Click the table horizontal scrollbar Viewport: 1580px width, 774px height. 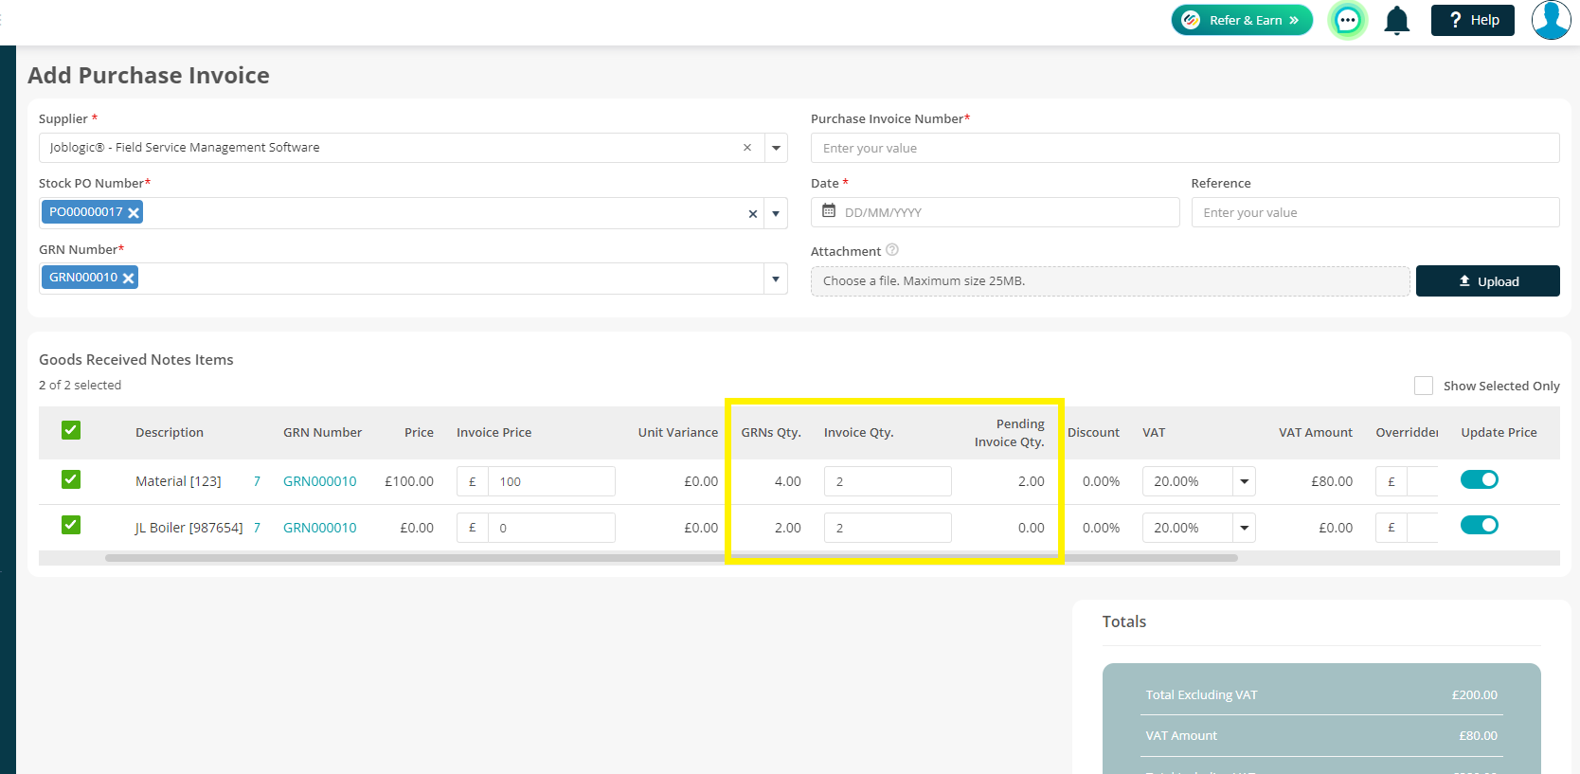coord(672,558)
